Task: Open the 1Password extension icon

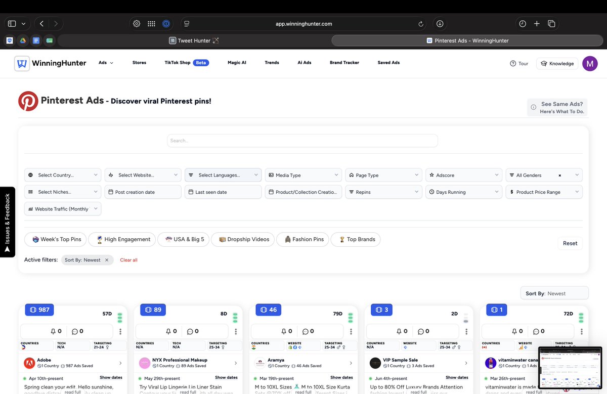Action: 166,24
